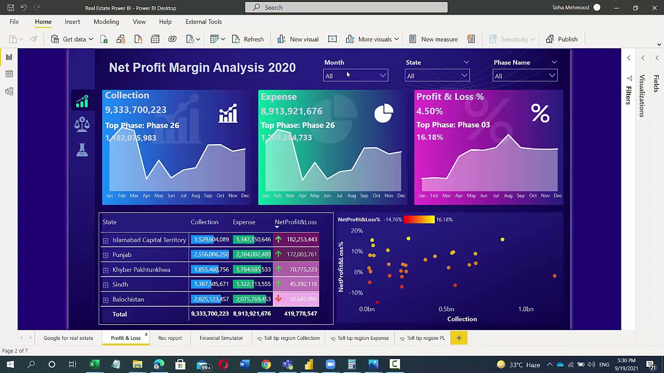The image size is (664, 373).
Task: Select the View ribbon tab
Action: (x=139, y=22)
